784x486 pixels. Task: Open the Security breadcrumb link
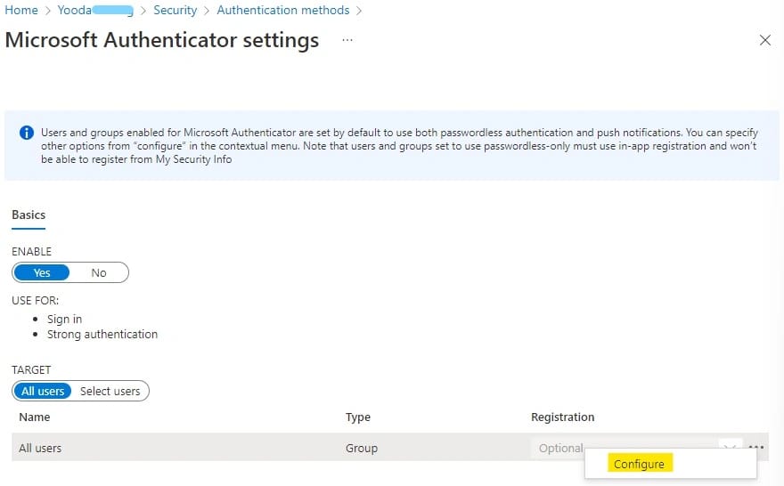[x=175, y=11]
